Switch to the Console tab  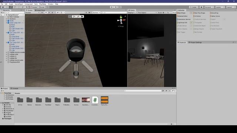14,89
